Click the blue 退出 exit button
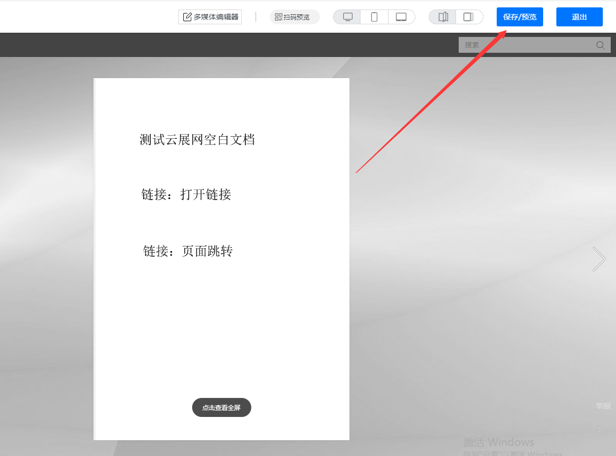Image resolution: width=616 pixels, height=456 pixels. [x=579, y=17]
